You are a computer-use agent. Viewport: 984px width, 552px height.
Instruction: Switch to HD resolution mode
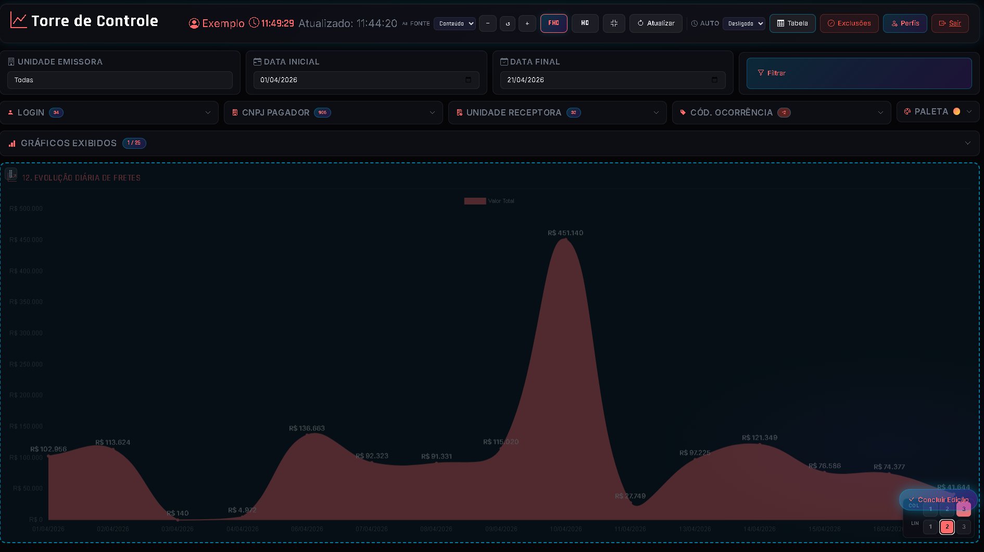(x=585, y=23)
